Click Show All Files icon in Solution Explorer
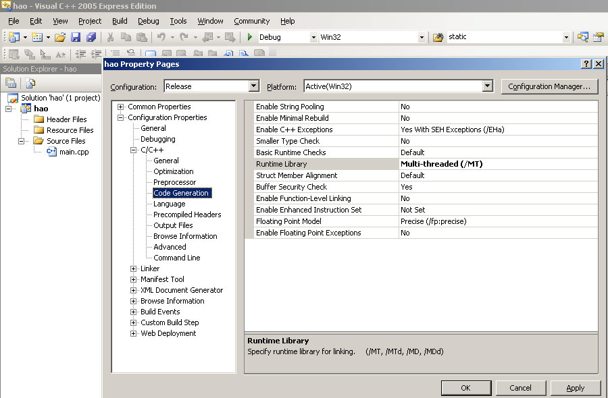 coord(30,83)
